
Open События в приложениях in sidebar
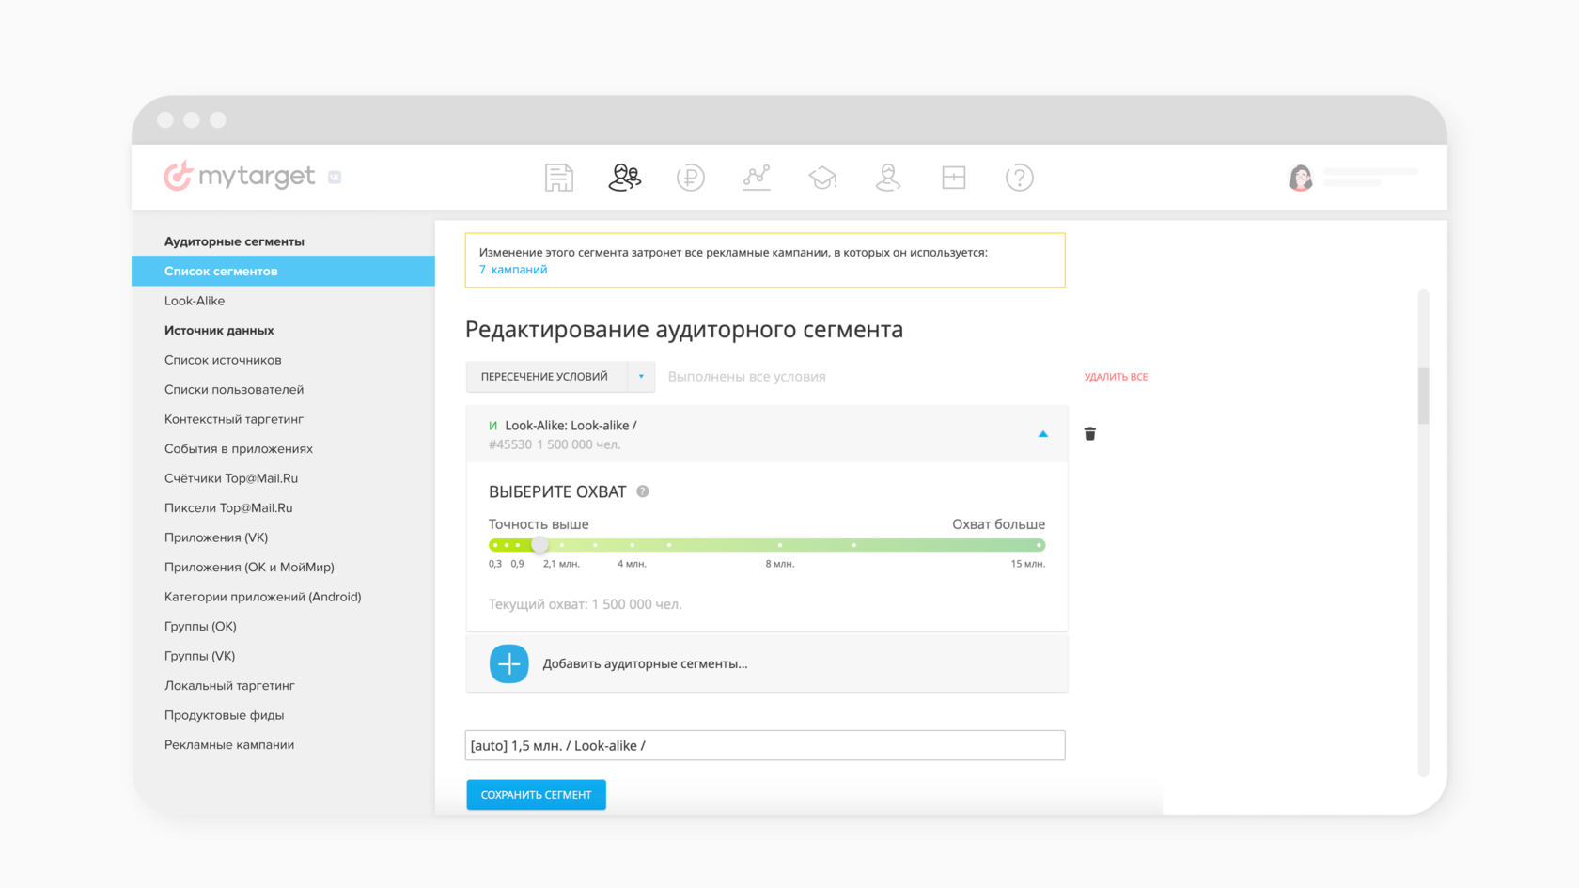pos(239,448)
